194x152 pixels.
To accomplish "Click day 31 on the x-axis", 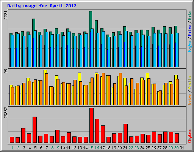I will click(182, 148).
